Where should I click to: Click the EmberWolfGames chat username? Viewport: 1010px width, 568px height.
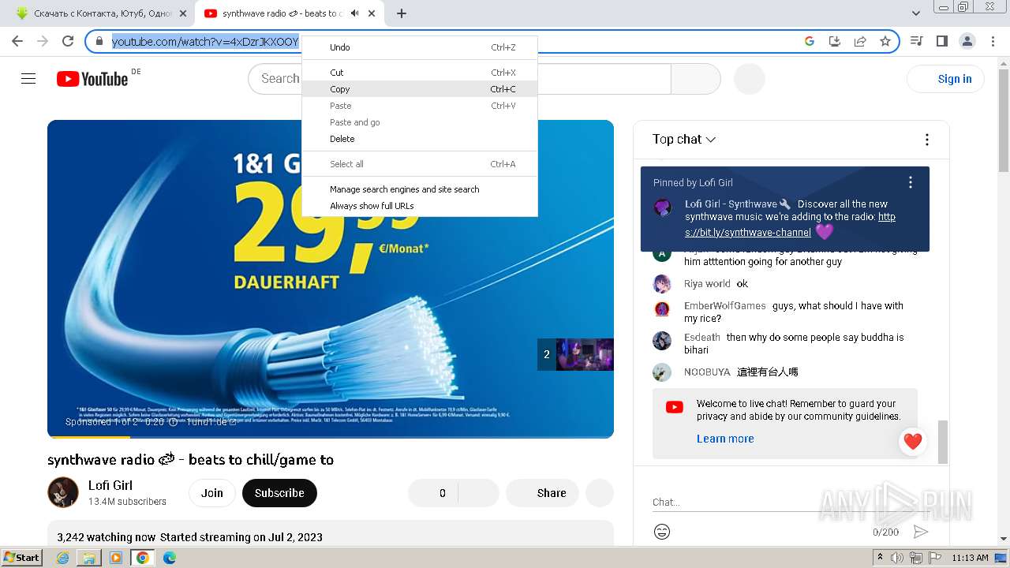pyautogui.click(x=725, y=306)
